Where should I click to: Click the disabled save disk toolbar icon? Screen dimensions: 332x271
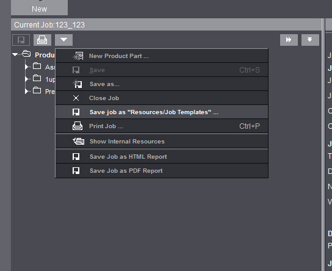[21, 40]
